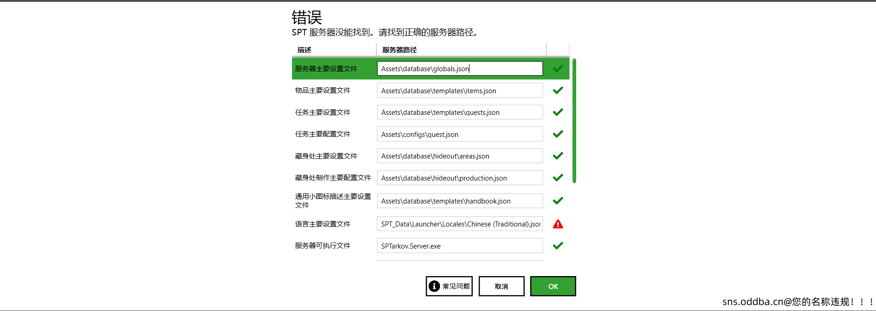Select the 通用小图标描述主要设置文件 row label

tap(333, 201)
